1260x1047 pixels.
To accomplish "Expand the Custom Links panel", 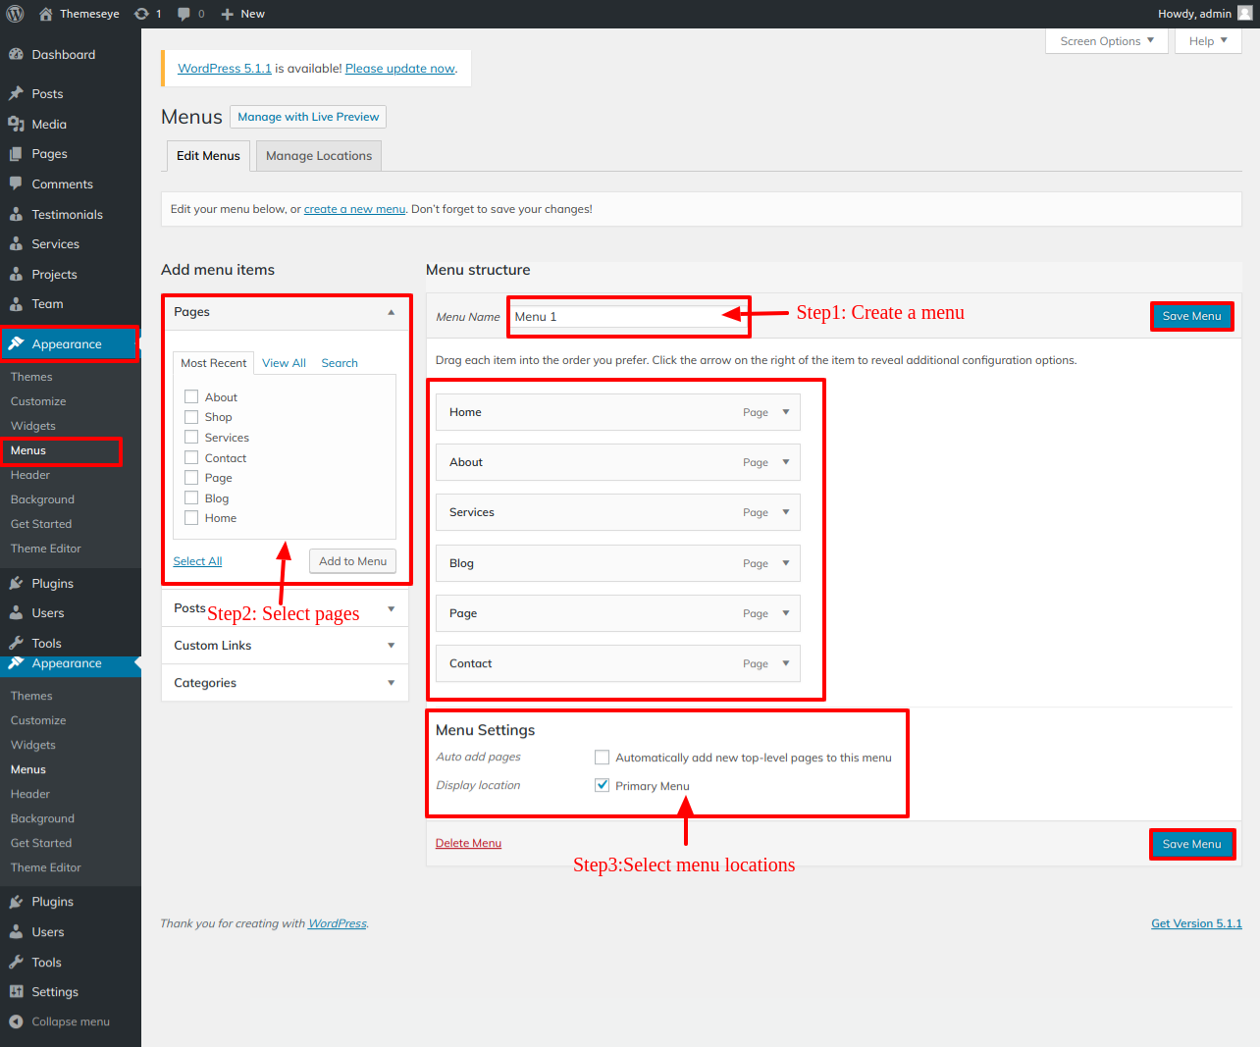I will pos(391,646).
